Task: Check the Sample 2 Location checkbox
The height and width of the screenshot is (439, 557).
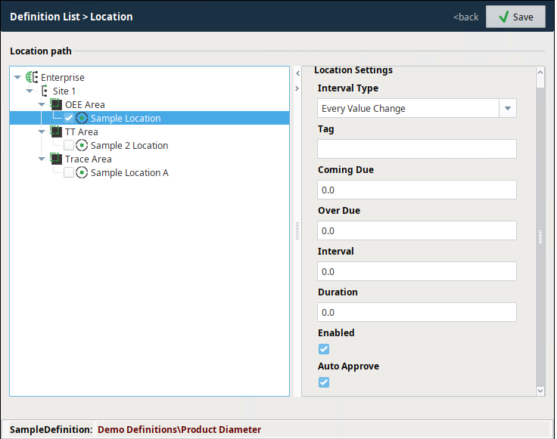Action: (x=69, y=145)
